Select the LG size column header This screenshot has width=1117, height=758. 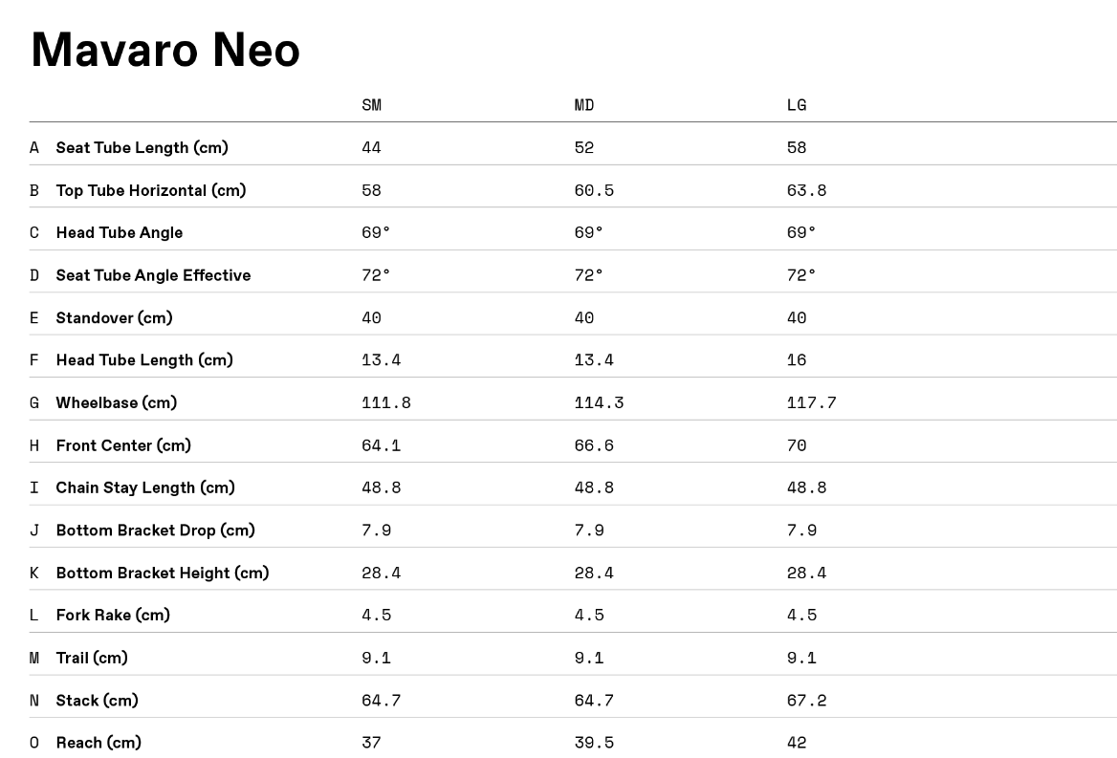pyautogui.click(x=797, y=105)
